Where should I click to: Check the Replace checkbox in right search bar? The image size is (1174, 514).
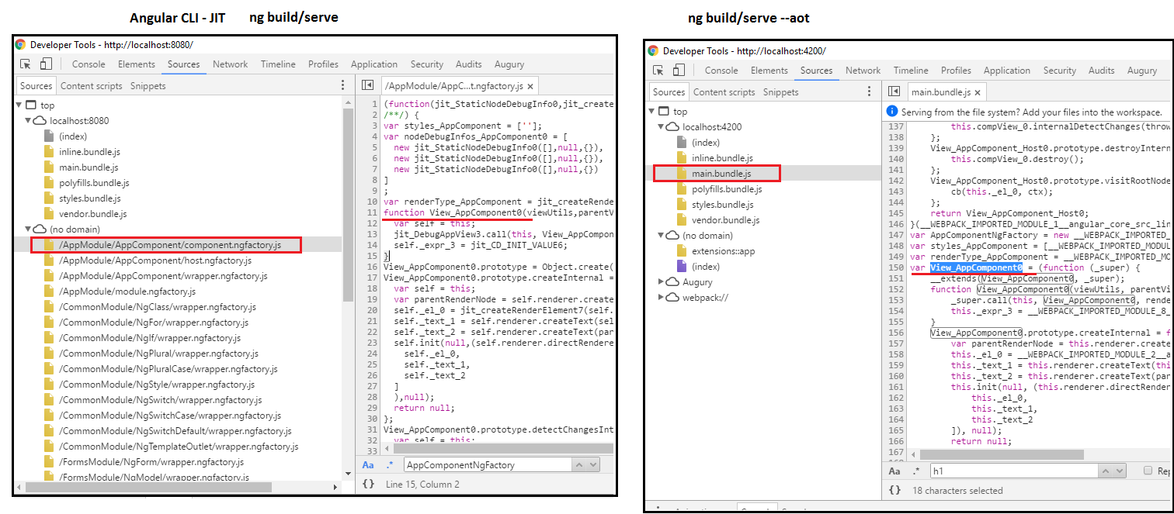coord(1148,471)
